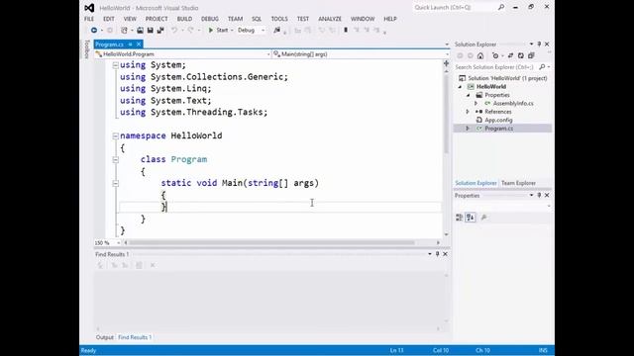
Task: Collapse the class Program outlining block
Action: pos(116,160)
